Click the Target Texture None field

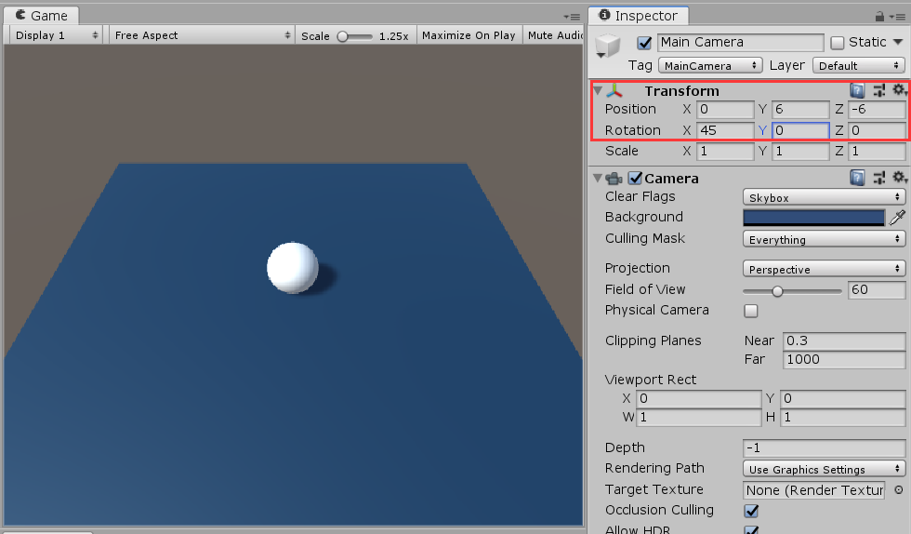click(814, 490)
